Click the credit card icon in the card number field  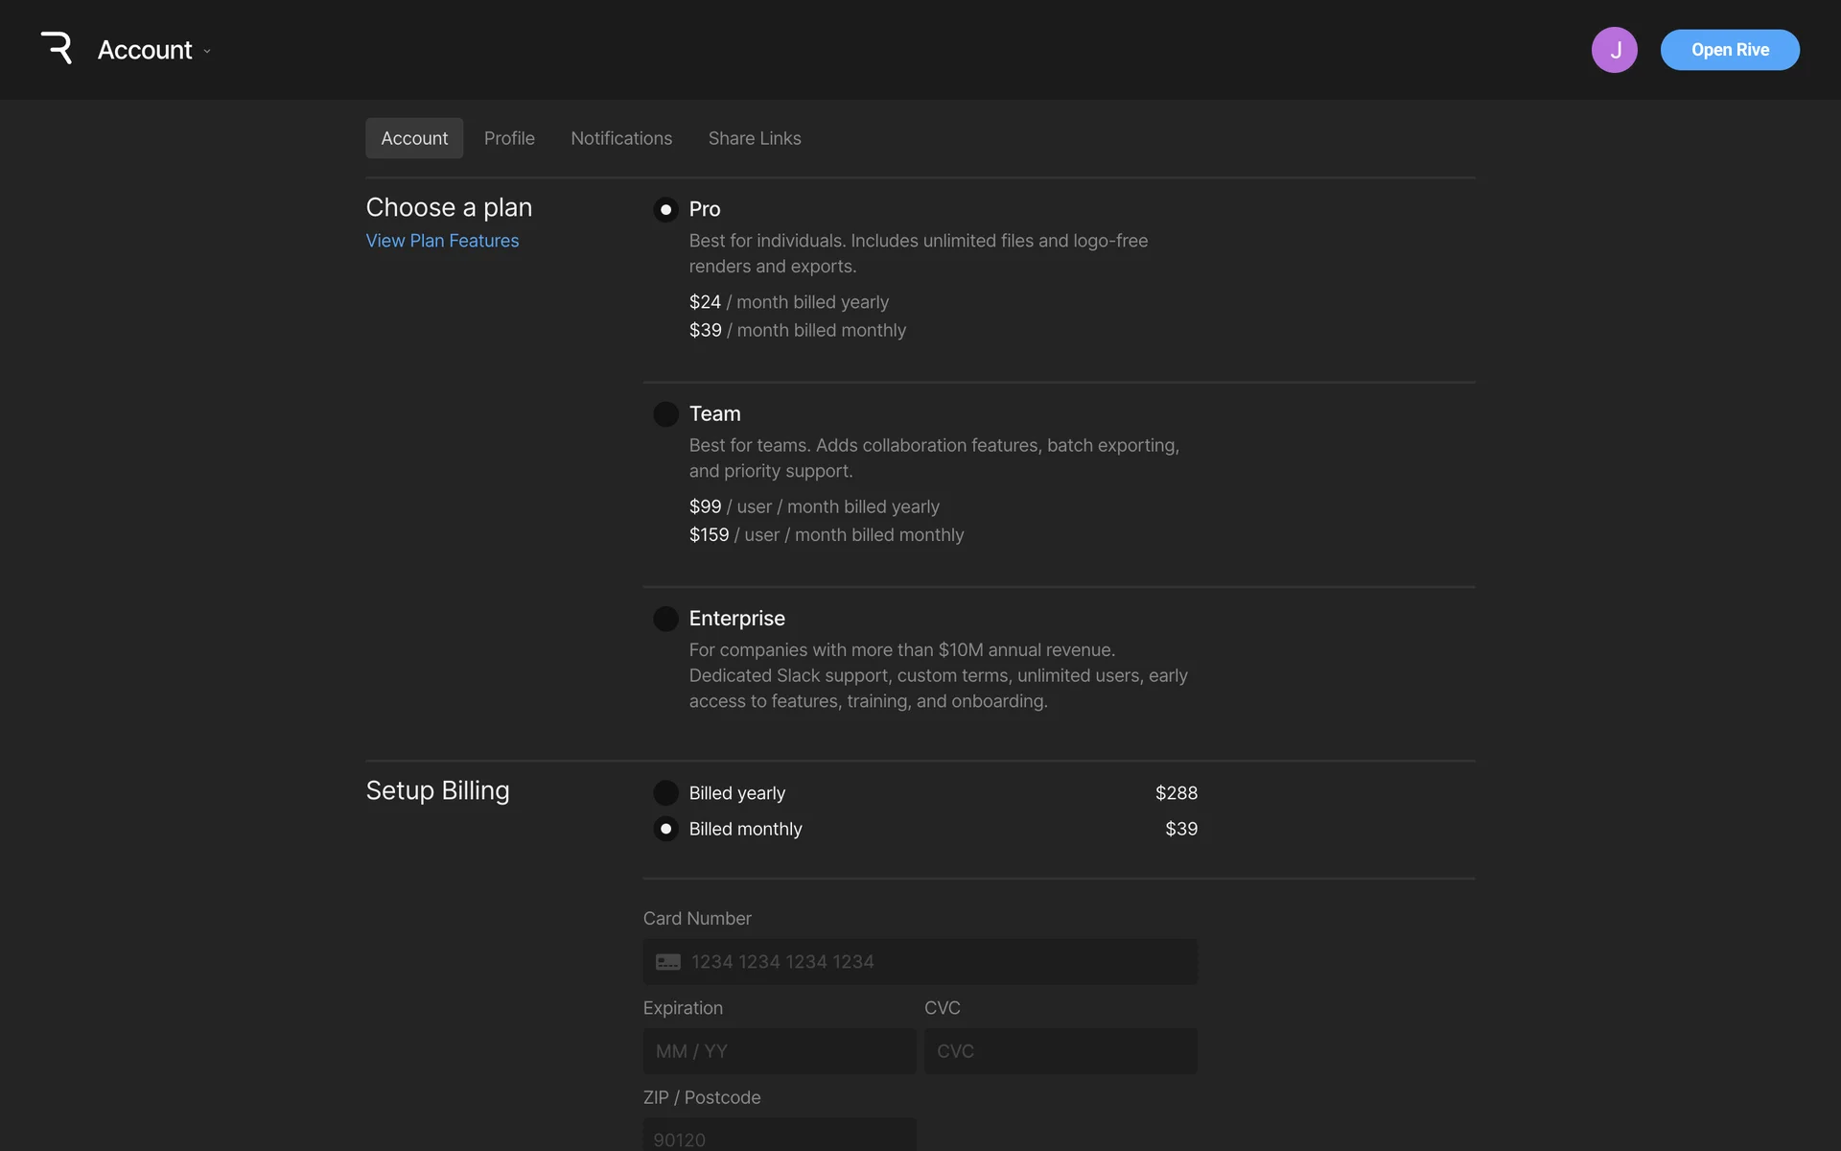(668, 962)
